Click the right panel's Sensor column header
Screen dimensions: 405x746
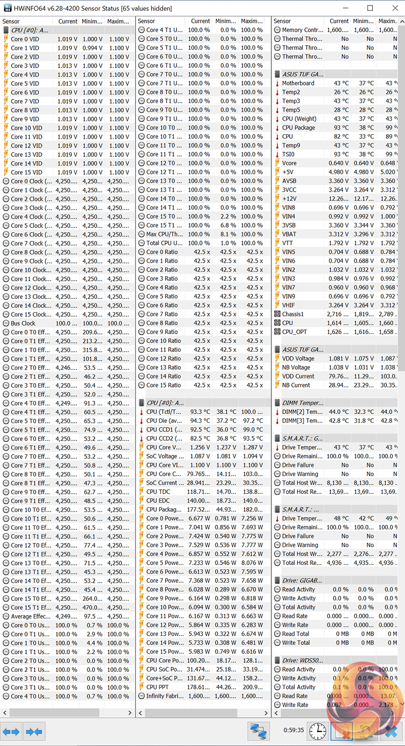point(298,21)
